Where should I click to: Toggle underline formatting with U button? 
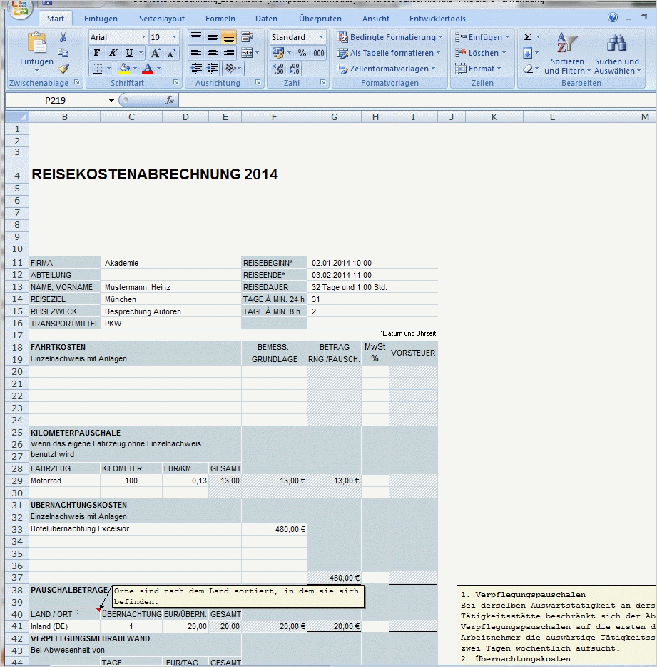tap(128, 53)
